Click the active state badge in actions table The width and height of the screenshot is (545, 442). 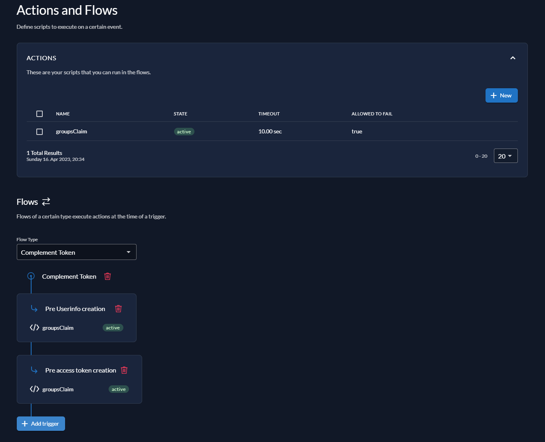(184, 132)
